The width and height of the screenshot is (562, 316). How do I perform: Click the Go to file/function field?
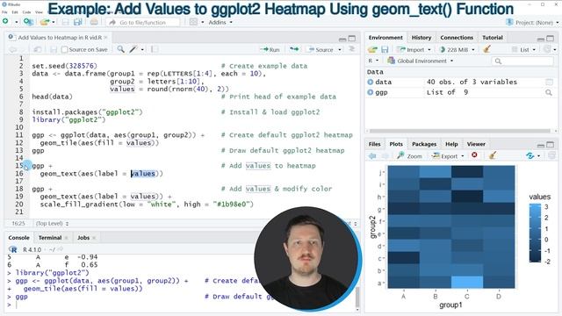coord(142,22)
